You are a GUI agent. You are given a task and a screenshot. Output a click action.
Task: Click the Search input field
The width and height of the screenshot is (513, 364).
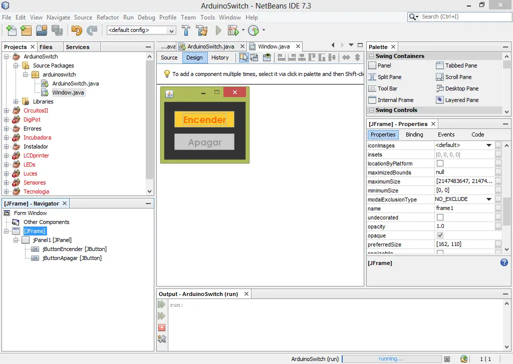click(463, 16)
